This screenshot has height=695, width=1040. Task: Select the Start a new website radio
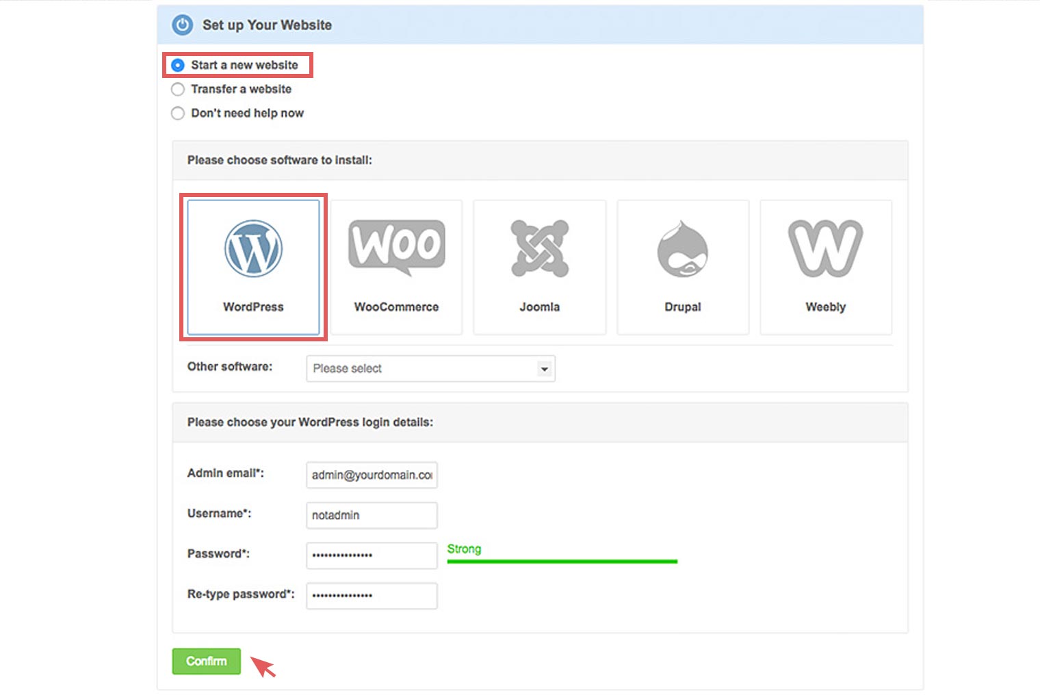[178, 66]
